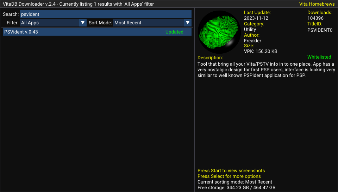Click 'Vita Homebrews' in the top bar
The image size is (338, 192).
click(x=317, y=4)
